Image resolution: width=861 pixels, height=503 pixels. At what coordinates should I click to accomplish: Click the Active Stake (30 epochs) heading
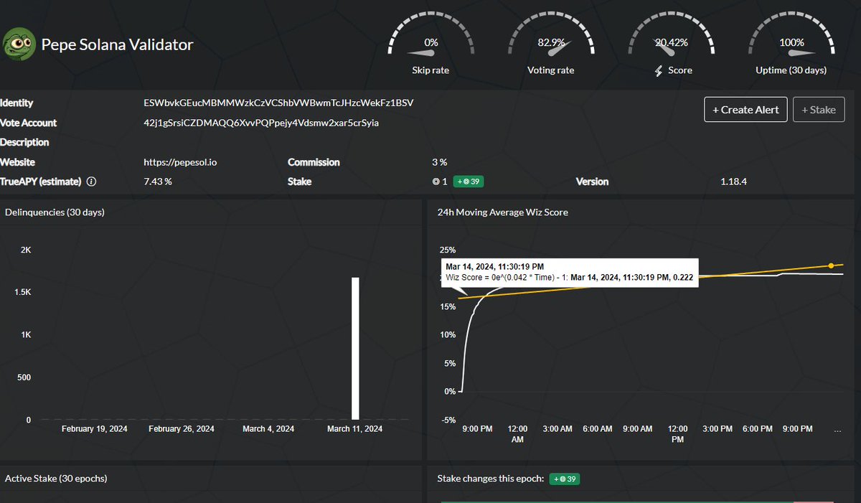(x=56, y=478)
